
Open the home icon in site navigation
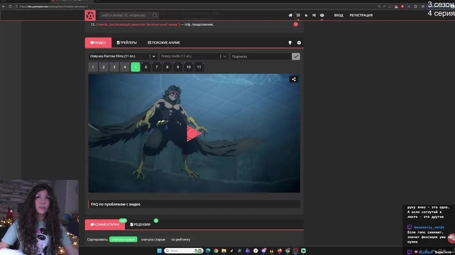[290, 15]
